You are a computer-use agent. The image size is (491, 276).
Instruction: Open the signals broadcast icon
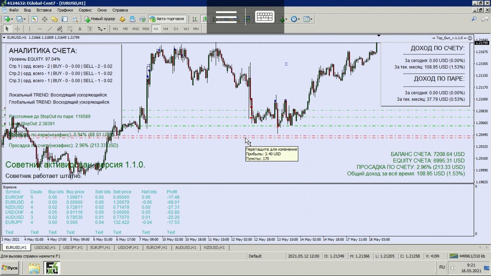(x=142, y=19)
